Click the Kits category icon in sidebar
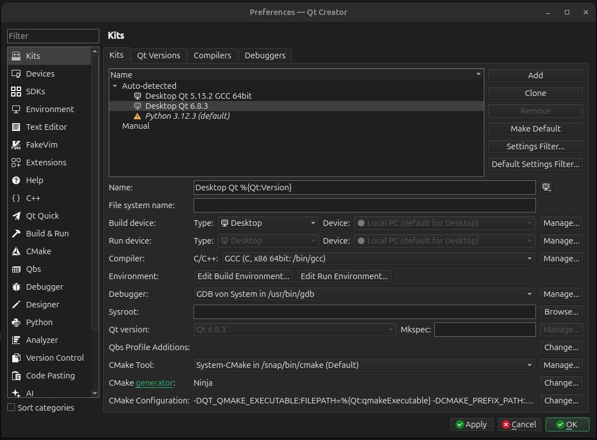 pos(16,56)
